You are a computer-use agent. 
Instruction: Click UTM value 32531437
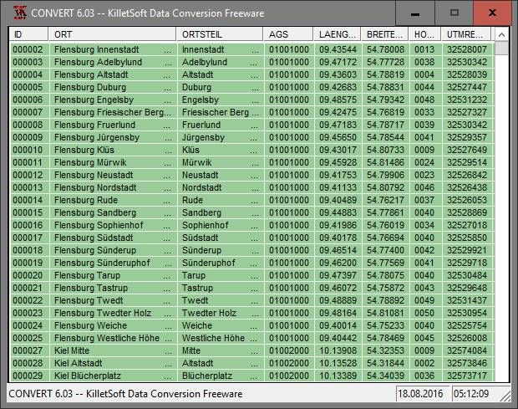click(467, 301)
